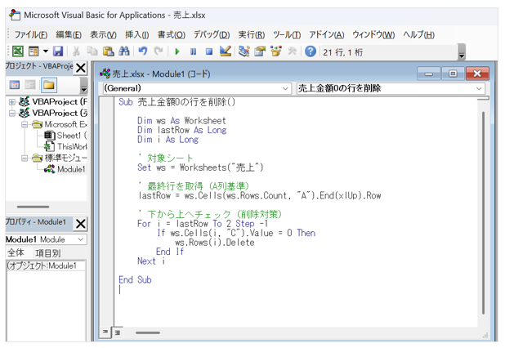Switch to Microsoft Excel view icon
The height and width of the screenshot is (348, 505).
pos(17,51)
